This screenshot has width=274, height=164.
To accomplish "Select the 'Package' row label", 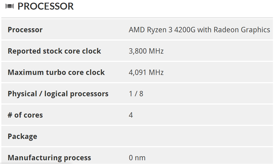I will (22, 136).
